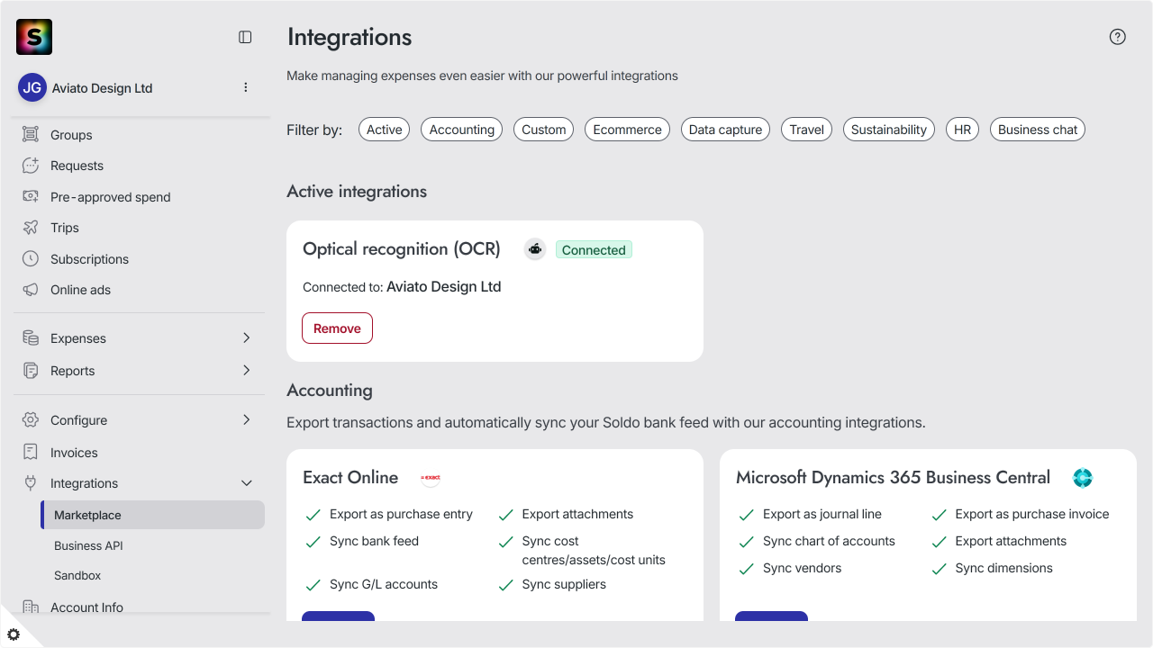
Task: Expand the Expenses menu chevron
Action: click(x=247, y=338)
